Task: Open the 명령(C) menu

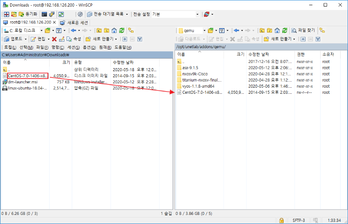Action: (58, 47)
